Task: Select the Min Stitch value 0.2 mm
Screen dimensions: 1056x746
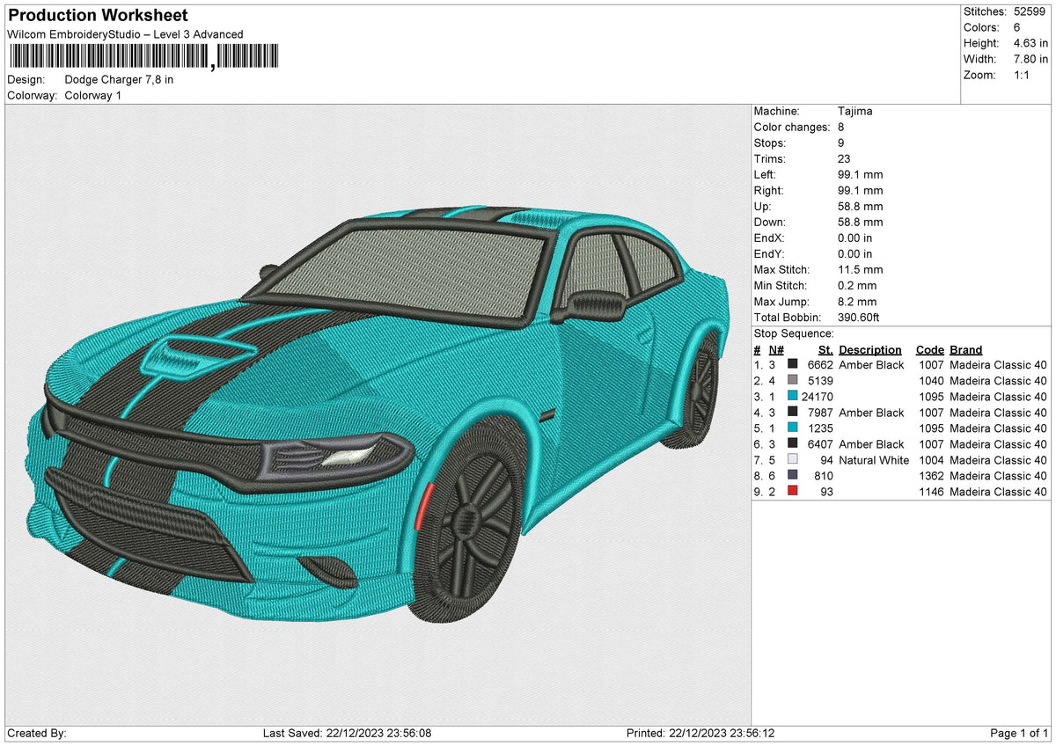Action: pos(857,286)
